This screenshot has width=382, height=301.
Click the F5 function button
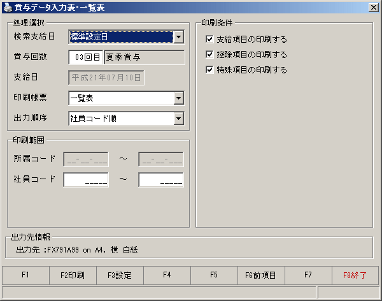tap(214, 275)
